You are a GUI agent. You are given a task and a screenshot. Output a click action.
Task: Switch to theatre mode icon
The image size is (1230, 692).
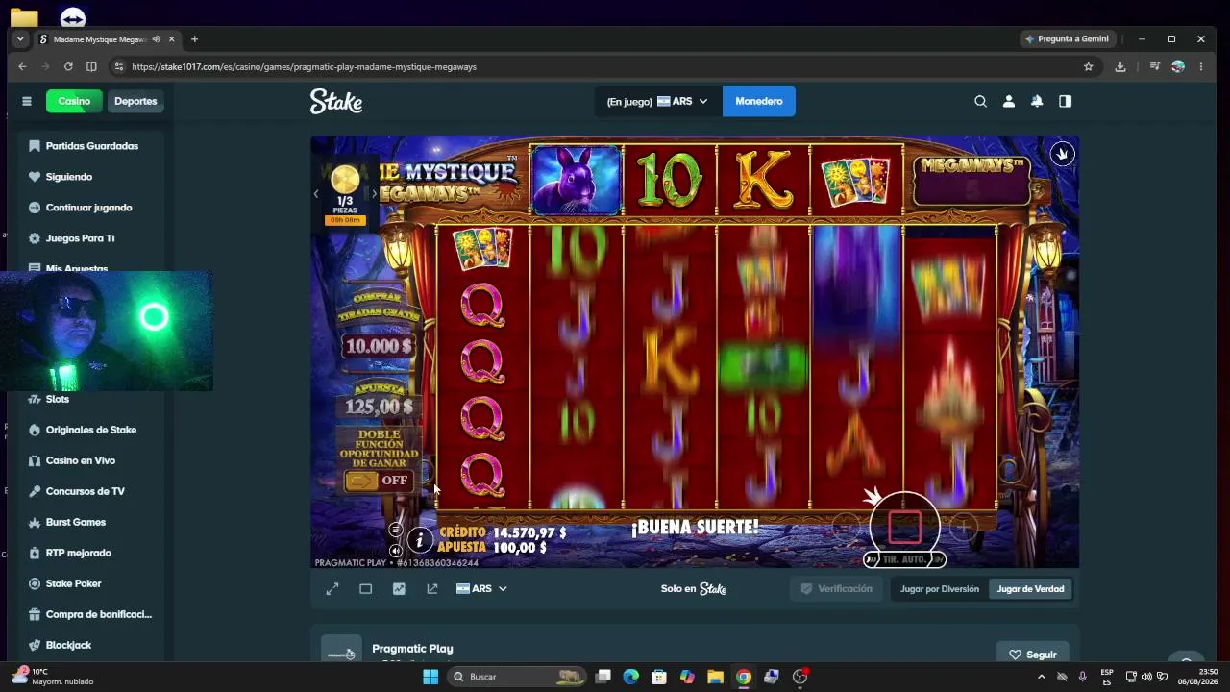(365, 589)
